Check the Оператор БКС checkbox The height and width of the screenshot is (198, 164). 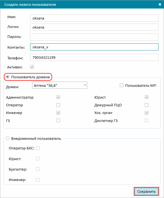[x=38, y=148]
